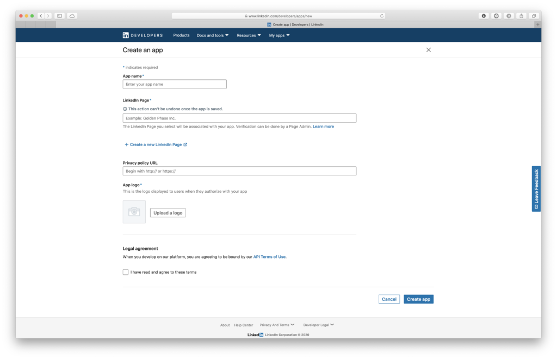557x359 pixels.
Task: Open the My apps dropdown
Action: (279, 35)
